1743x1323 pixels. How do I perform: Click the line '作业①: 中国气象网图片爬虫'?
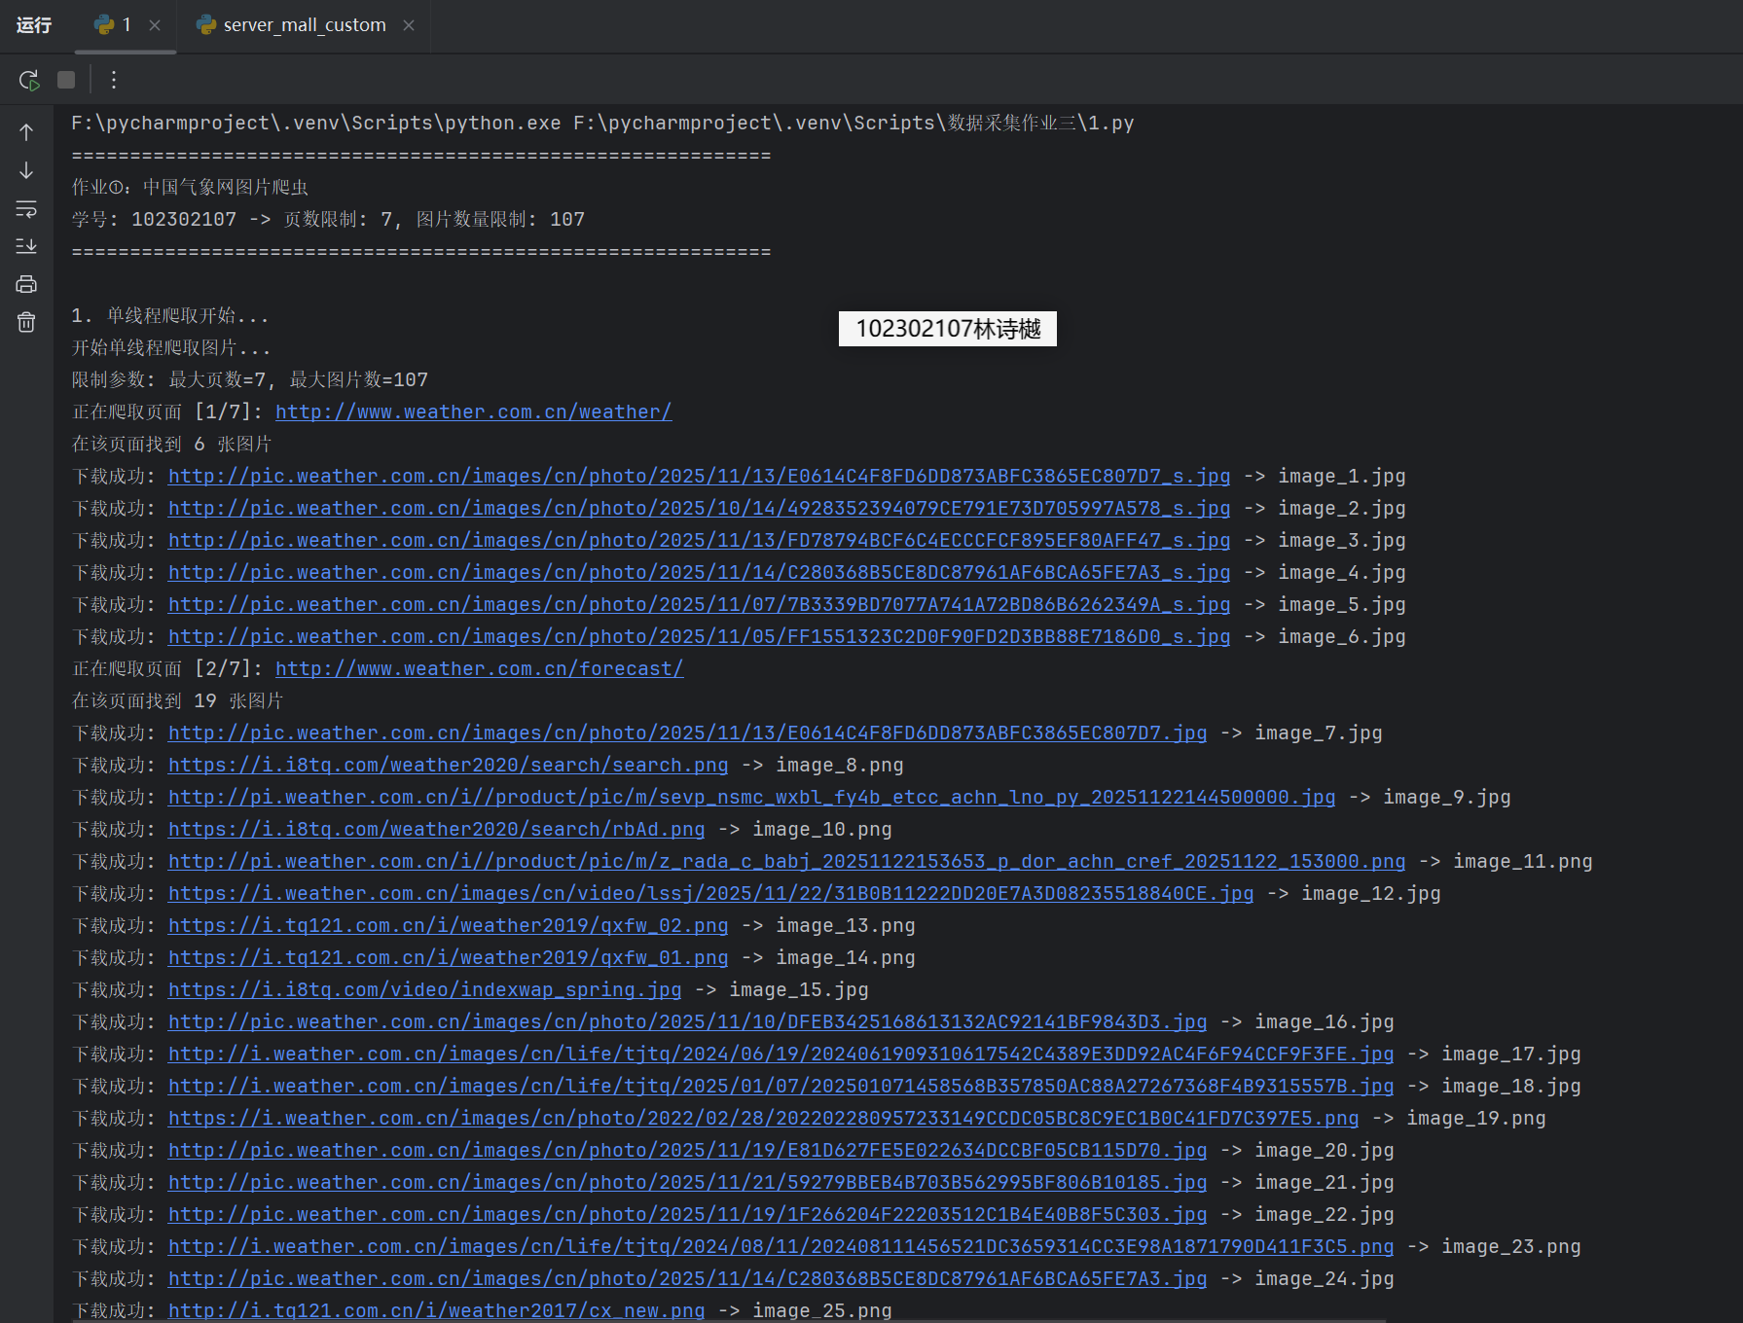point(190,188)
